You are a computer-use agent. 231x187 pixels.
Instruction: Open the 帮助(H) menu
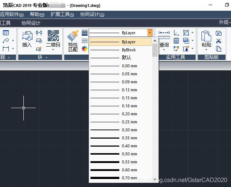[x=37, y=15]
